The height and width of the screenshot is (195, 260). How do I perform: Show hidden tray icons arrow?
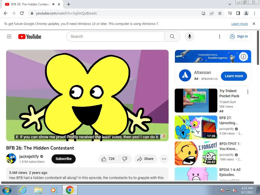point(216,190)
